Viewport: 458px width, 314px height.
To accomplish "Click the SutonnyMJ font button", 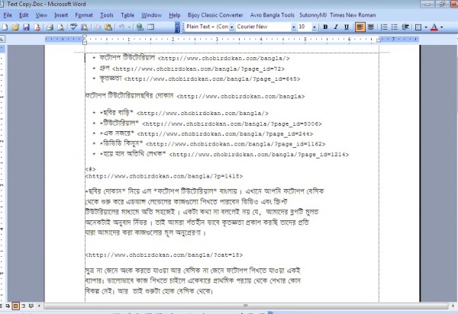I will 313,15.
